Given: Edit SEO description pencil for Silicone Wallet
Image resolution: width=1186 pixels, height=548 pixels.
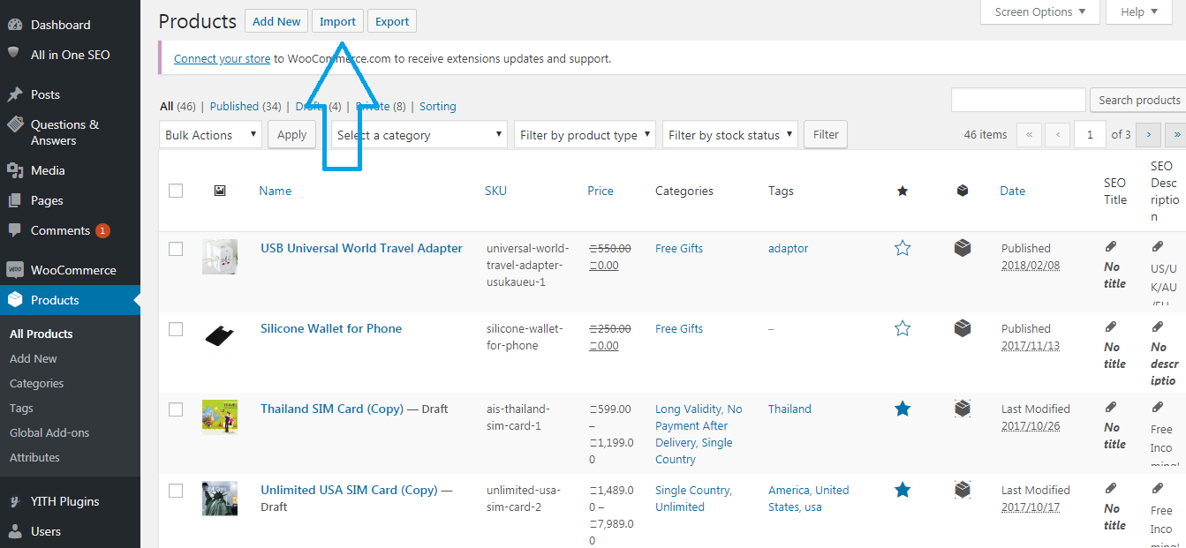Looking at the screenshot, I should click(1158, 327).
